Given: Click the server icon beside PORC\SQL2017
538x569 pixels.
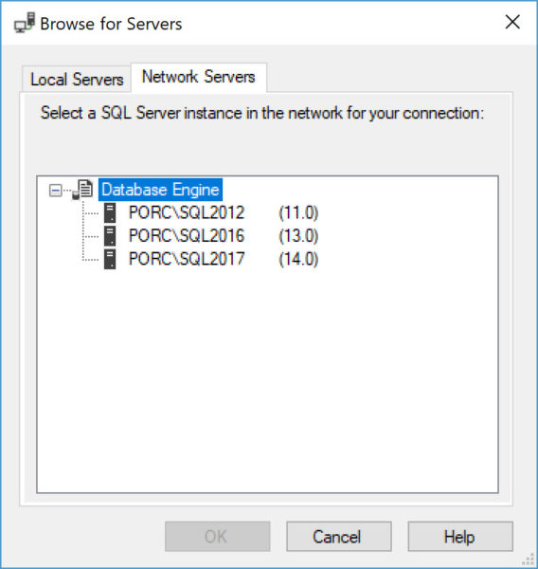Looking at the screenshot, I should pyautogui.click(x=110, y=259).
